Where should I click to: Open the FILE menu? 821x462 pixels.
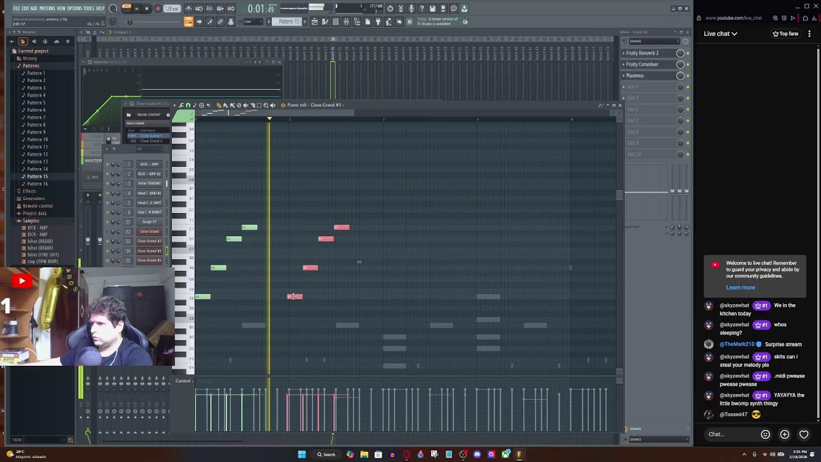(16, 8)
